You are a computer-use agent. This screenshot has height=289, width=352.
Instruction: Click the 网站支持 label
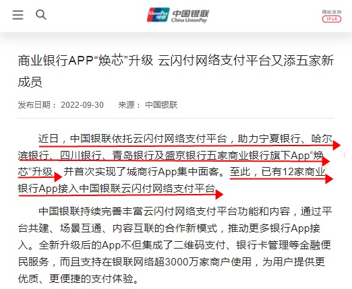point(332,12)
